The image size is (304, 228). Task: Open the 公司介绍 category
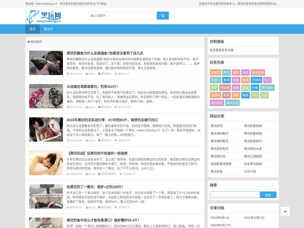click(250, 171)
